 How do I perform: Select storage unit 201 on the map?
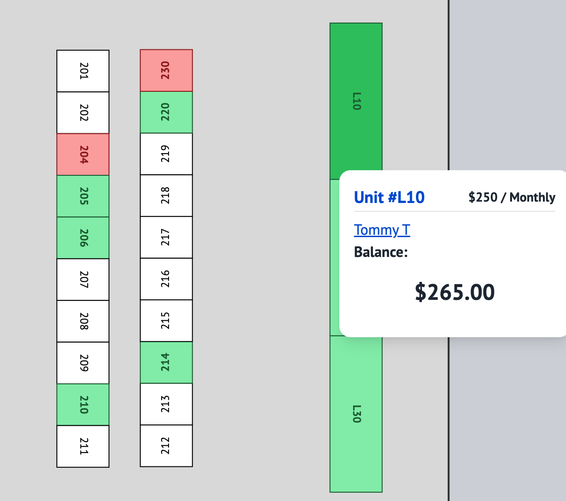(x=83, y=71)
